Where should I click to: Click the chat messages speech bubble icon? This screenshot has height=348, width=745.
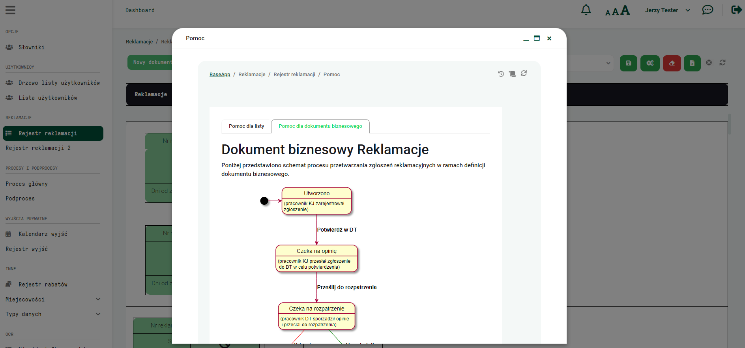point(708,10)
